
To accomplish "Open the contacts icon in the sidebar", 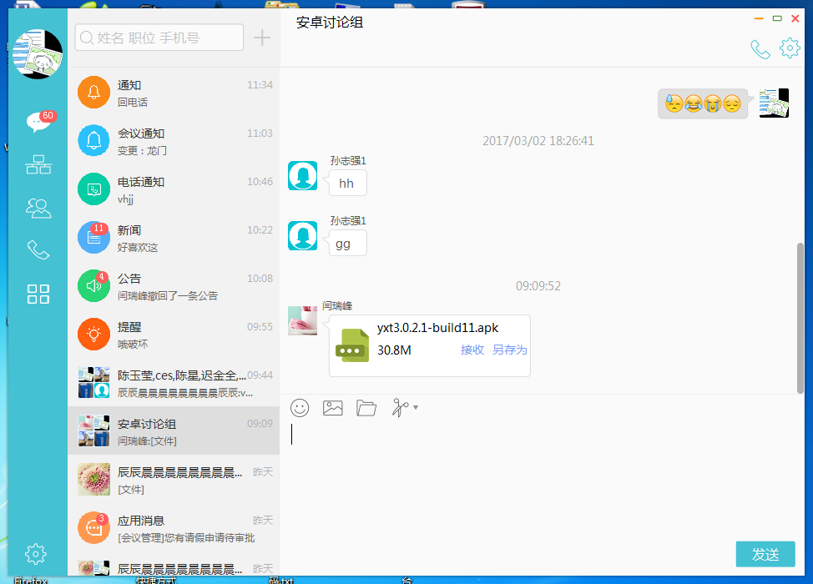I will pyautogui.click(x=38, y=208).
